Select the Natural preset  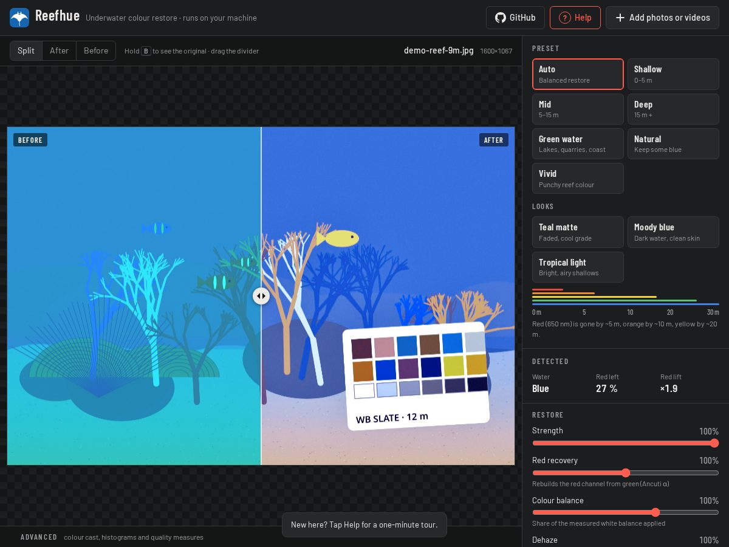pos(673,144)
